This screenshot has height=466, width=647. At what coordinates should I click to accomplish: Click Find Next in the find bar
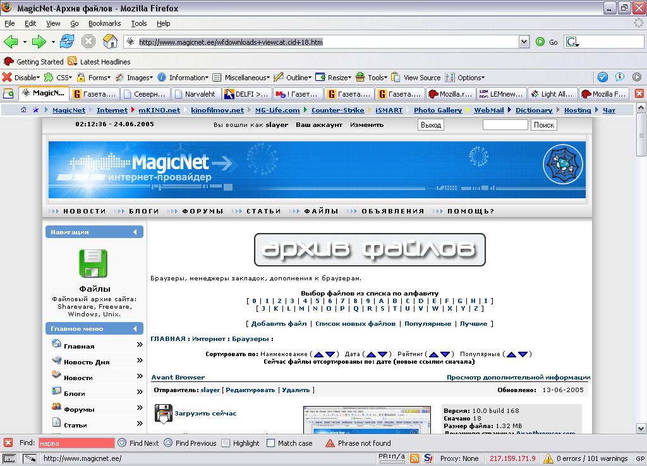[x=138, y=443]
